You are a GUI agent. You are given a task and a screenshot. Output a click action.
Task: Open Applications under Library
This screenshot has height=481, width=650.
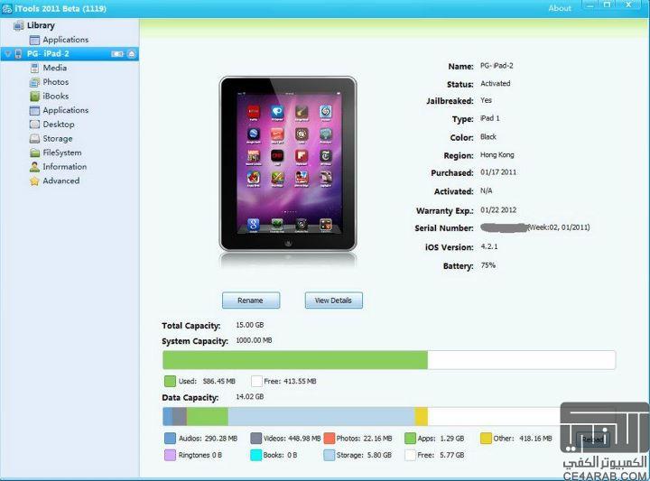(x=66, y=40)
